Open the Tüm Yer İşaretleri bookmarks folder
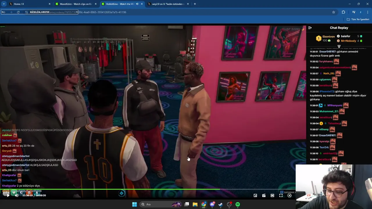 358,19
